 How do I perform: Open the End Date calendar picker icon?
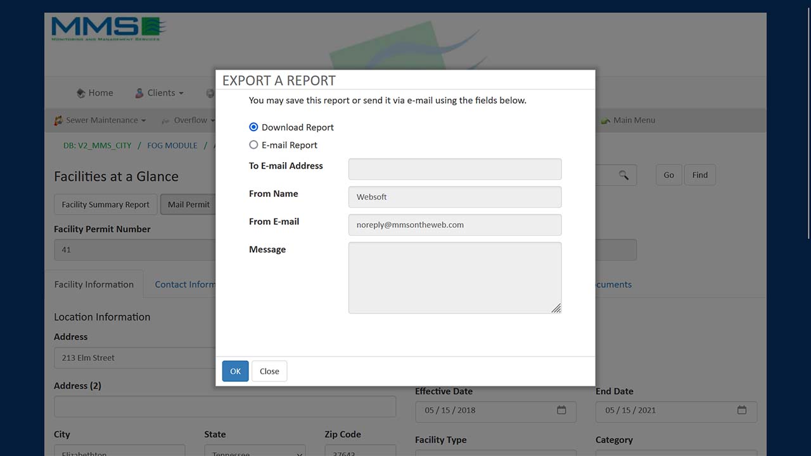click(x=741, y=410)
